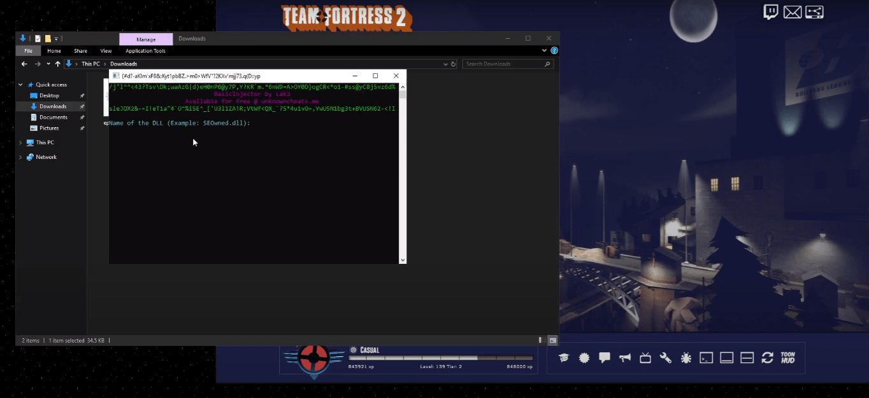
Task: Click the megaphone icon in TF2 menu
Action: tap(625, 358)
